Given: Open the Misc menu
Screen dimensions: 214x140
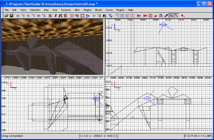Looking at the screenshot, I should click(77, 10).
